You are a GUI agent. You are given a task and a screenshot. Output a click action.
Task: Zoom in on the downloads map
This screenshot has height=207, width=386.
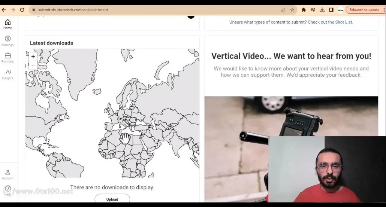[33, 57]
